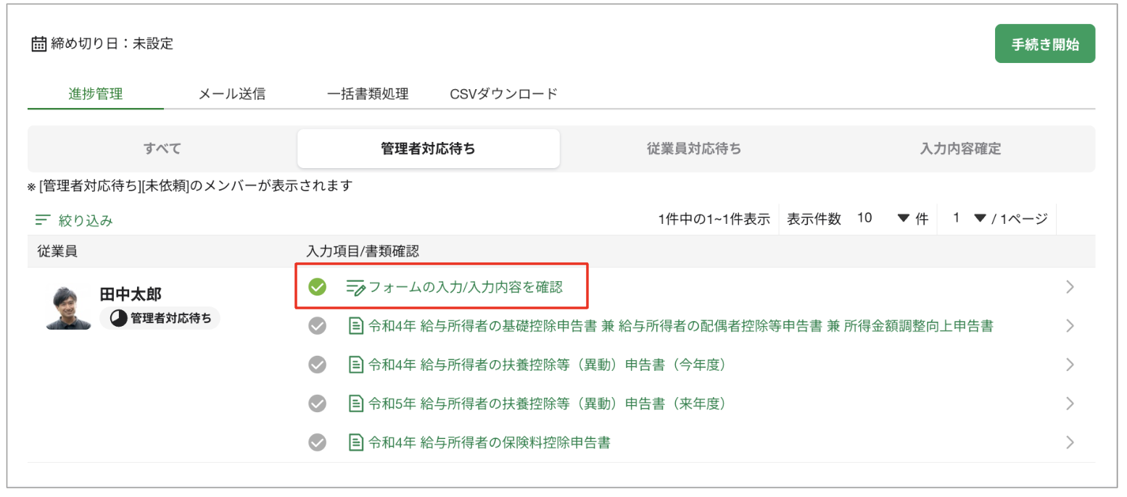Click document icon for 基礎控除申告書 row

point(356,326)
